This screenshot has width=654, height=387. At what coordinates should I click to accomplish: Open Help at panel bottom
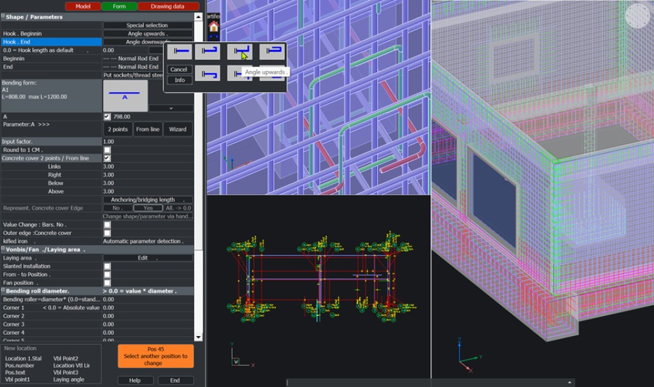click(135, 381)
